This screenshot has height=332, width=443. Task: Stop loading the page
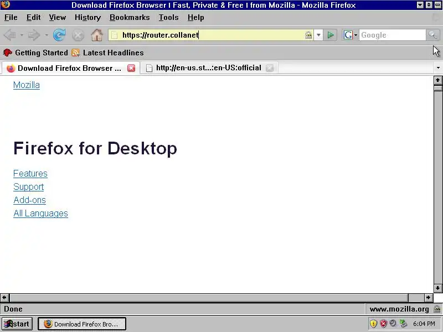click(x=78, y=35)
